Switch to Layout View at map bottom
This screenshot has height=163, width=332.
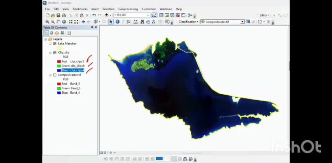(x=105, y=152)
